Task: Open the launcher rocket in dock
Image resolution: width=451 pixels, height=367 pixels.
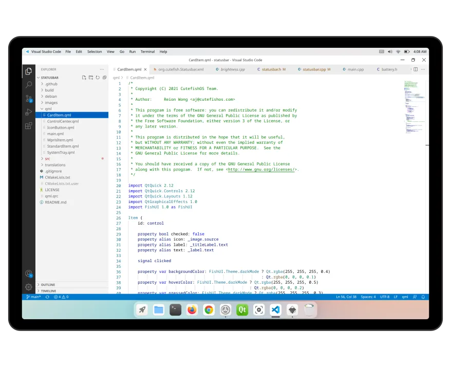Action: point(142,310)
